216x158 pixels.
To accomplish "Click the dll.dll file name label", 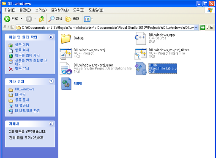I will click(x=78, y=83).
